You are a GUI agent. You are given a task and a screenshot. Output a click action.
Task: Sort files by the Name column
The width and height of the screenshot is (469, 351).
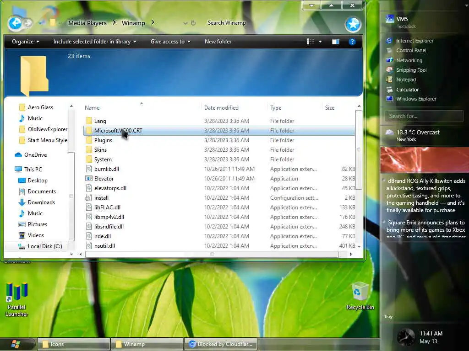(92, 108)
